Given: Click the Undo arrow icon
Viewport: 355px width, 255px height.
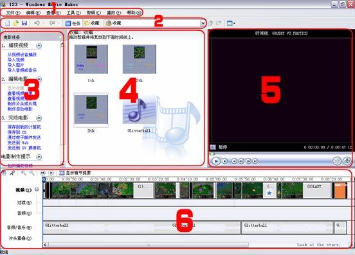Looking at the screenshot, I should (37, 23).
